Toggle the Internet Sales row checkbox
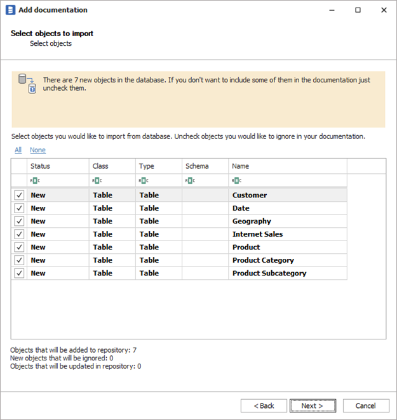 tap(19, 234)
